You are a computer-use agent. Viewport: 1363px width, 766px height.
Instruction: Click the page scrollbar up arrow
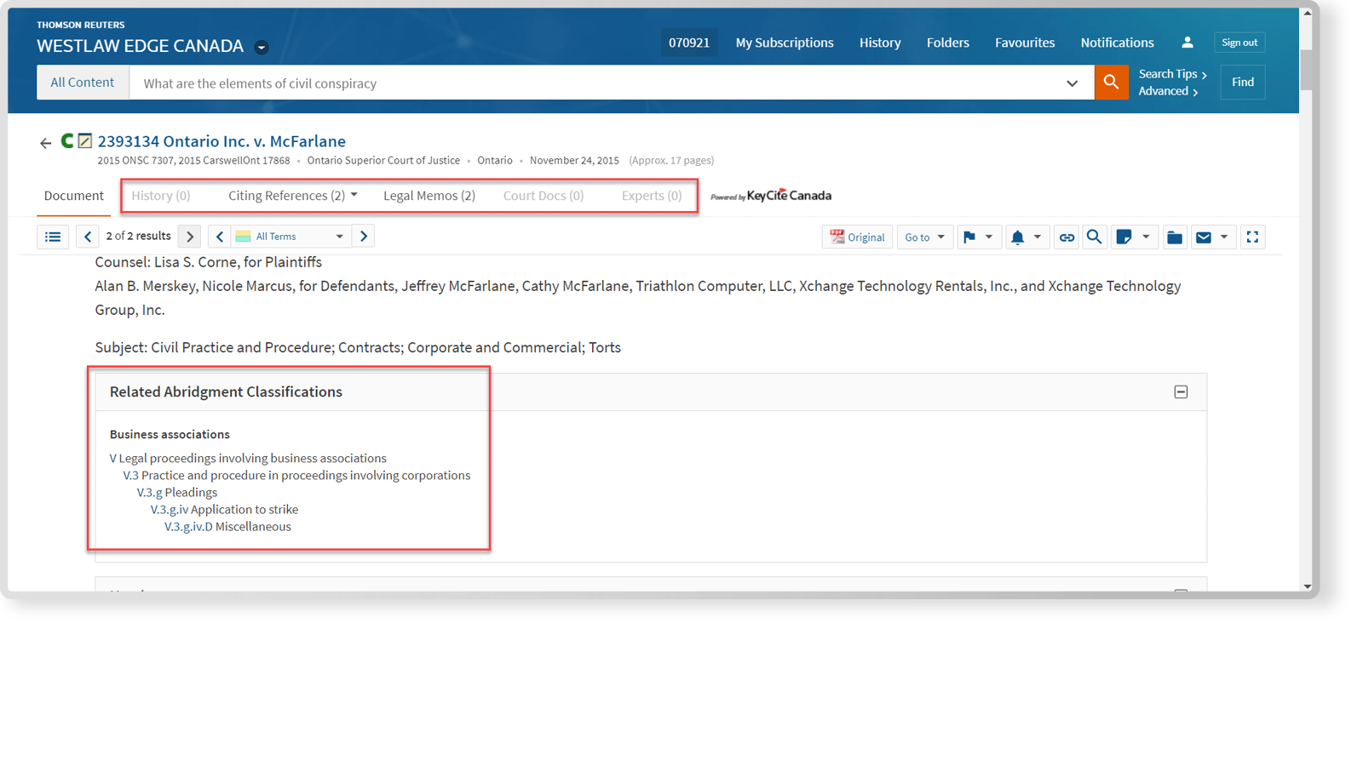point(1308,14)
